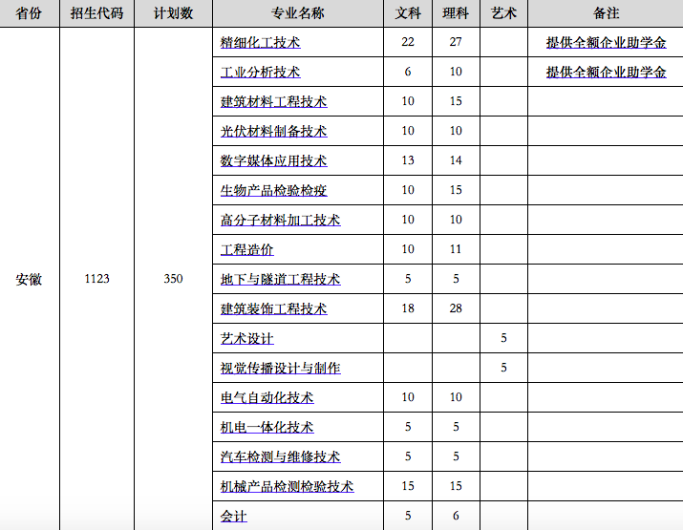Screen dimensions: 683x530
Task: Open the 汽车检测与维修技术 link
Action: tap(280, 456)
